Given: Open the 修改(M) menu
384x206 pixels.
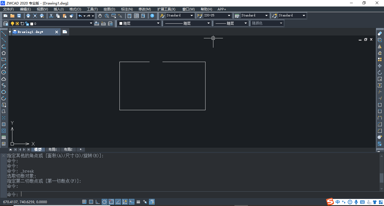Looking at the screenshot, I should pos(144,9).
